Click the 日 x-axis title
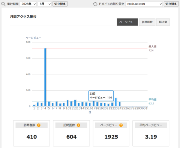 90,112
